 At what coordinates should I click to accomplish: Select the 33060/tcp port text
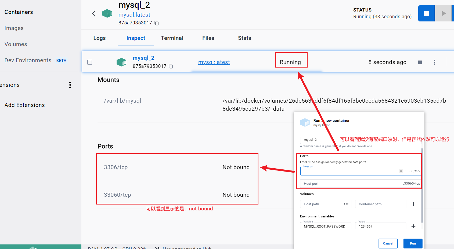pyautogui.click(x=117, y=195)
